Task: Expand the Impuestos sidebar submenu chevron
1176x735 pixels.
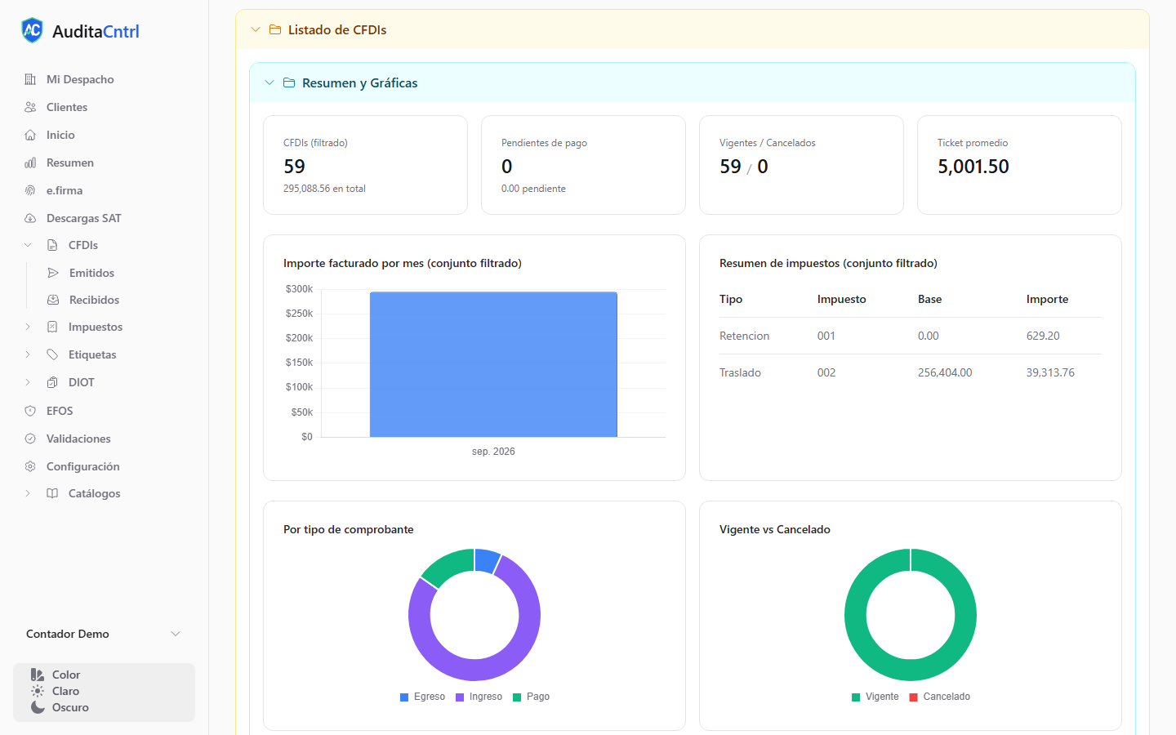Action: pyautogui.click(x=28, y=327)
